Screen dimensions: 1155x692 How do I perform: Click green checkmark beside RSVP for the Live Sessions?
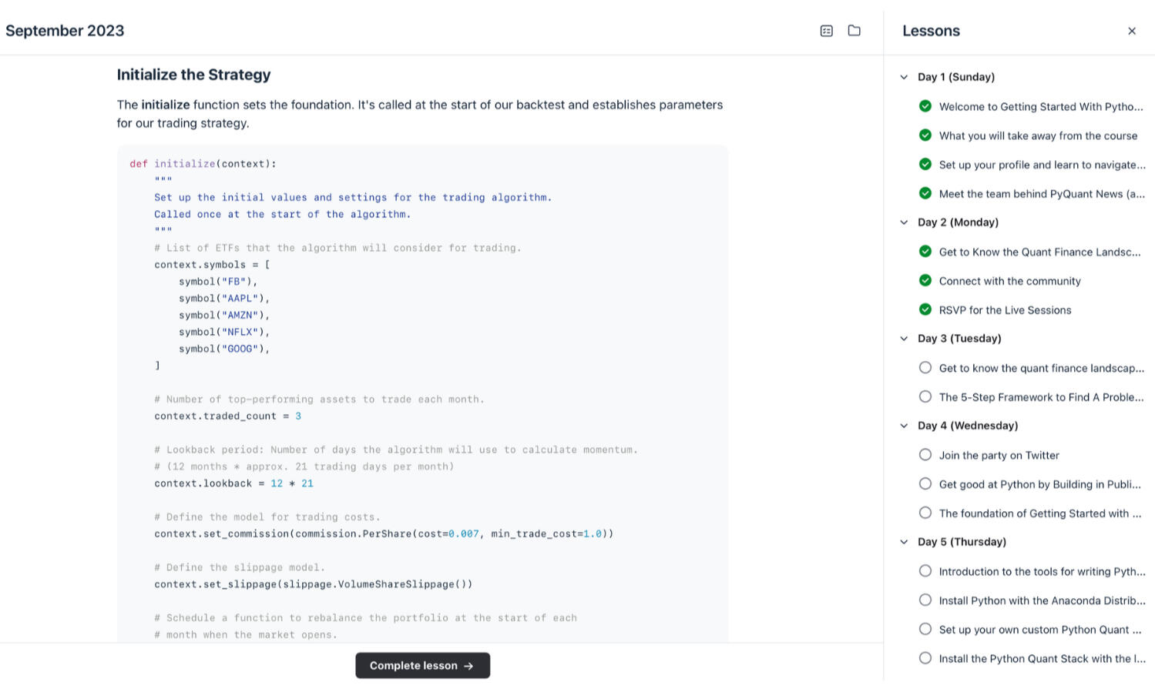click(925, 309)
